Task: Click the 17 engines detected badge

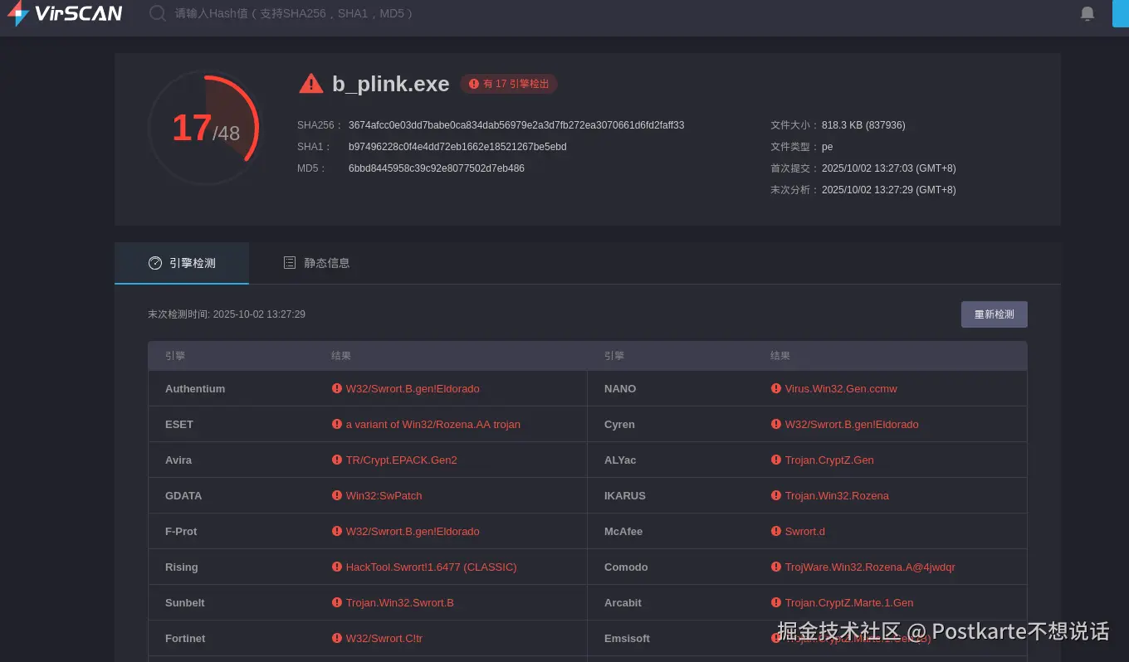Action: point(509,84)
